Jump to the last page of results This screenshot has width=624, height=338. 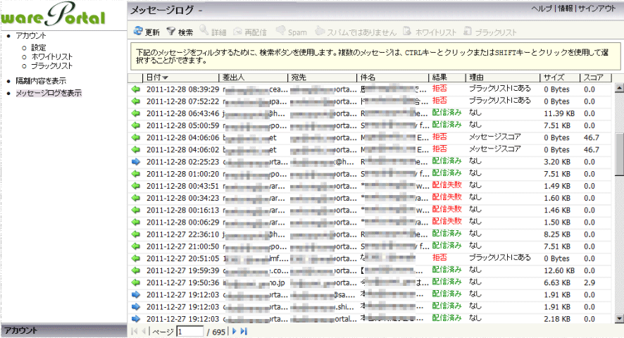(244, 331)
